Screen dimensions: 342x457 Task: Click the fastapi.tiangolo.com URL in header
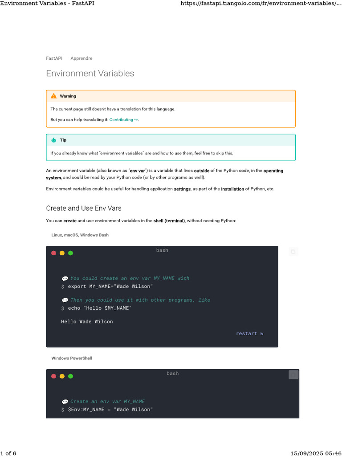coord(261,4)
